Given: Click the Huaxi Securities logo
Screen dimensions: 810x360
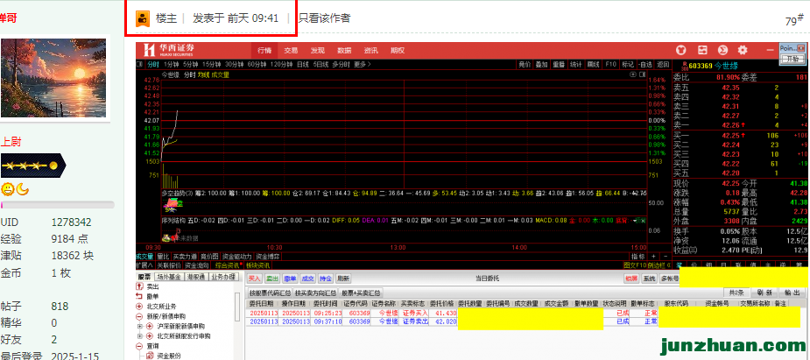Looking at the screenshot, I should tap(169, 50).
